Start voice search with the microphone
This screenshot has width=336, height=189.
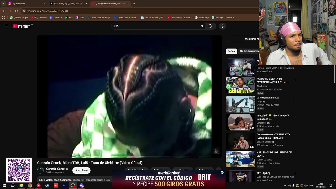click(x=222, y=26)
